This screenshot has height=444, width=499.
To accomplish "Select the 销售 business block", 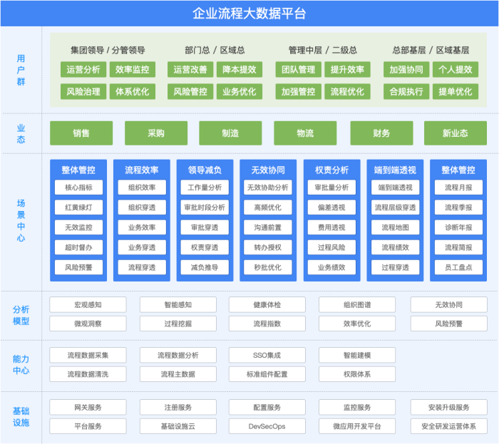I will coord(81,133).
